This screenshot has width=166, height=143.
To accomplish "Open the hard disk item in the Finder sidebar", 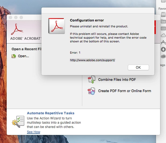I will click(x=163, y=14).
